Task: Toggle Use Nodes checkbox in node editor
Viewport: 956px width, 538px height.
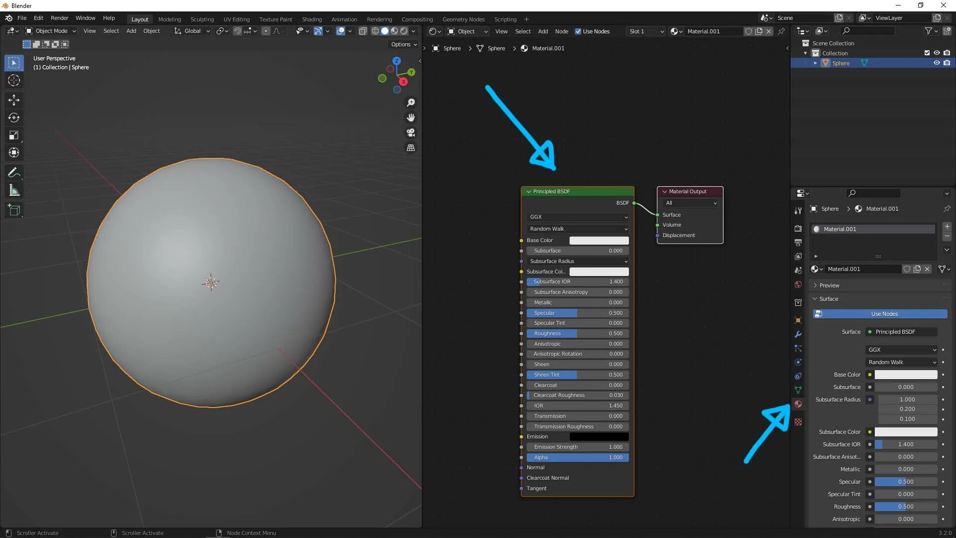Action: click(x=578, y=31)
